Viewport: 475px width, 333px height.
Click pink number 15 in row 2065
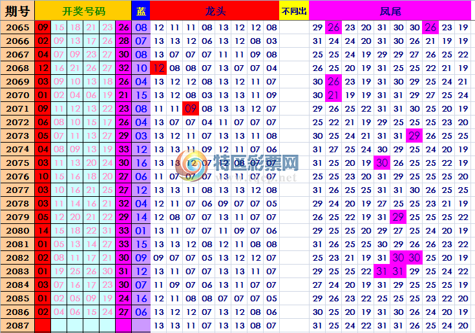click(x=59, y=28)
